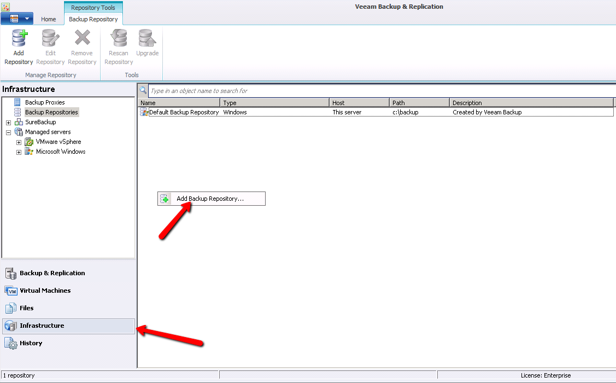The width and height of the screenshot is (616, 383).
Task: Open the Virtual Machines view
Action: [x=69, y=291]
